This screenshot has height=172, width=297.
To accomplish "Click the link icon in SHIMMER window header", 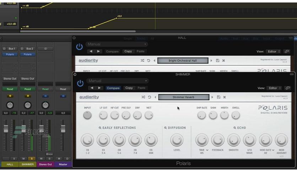I will click(x=287, y=88).
